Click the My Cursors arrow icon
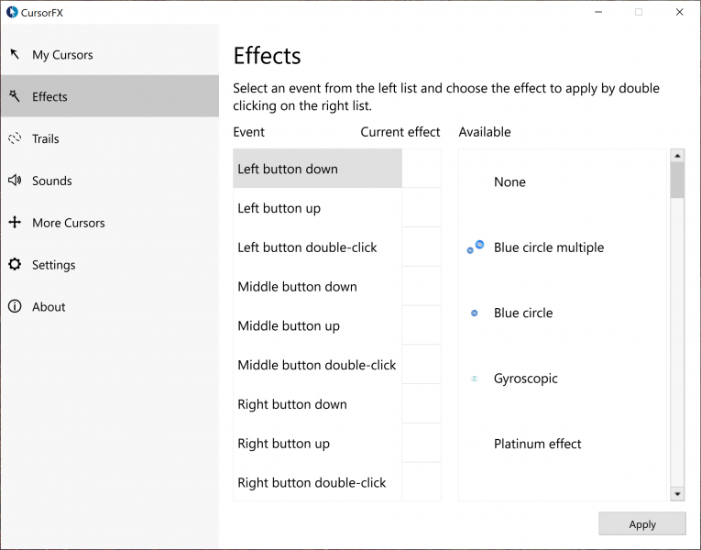 [x=15, y=54]
